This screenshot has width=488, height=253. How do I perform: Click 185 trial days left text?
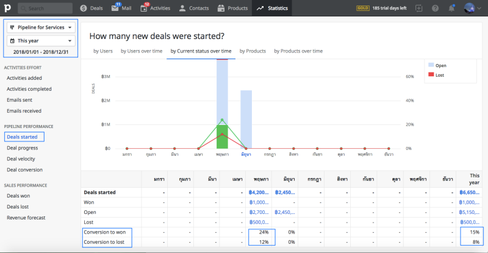tap(389, 8)
